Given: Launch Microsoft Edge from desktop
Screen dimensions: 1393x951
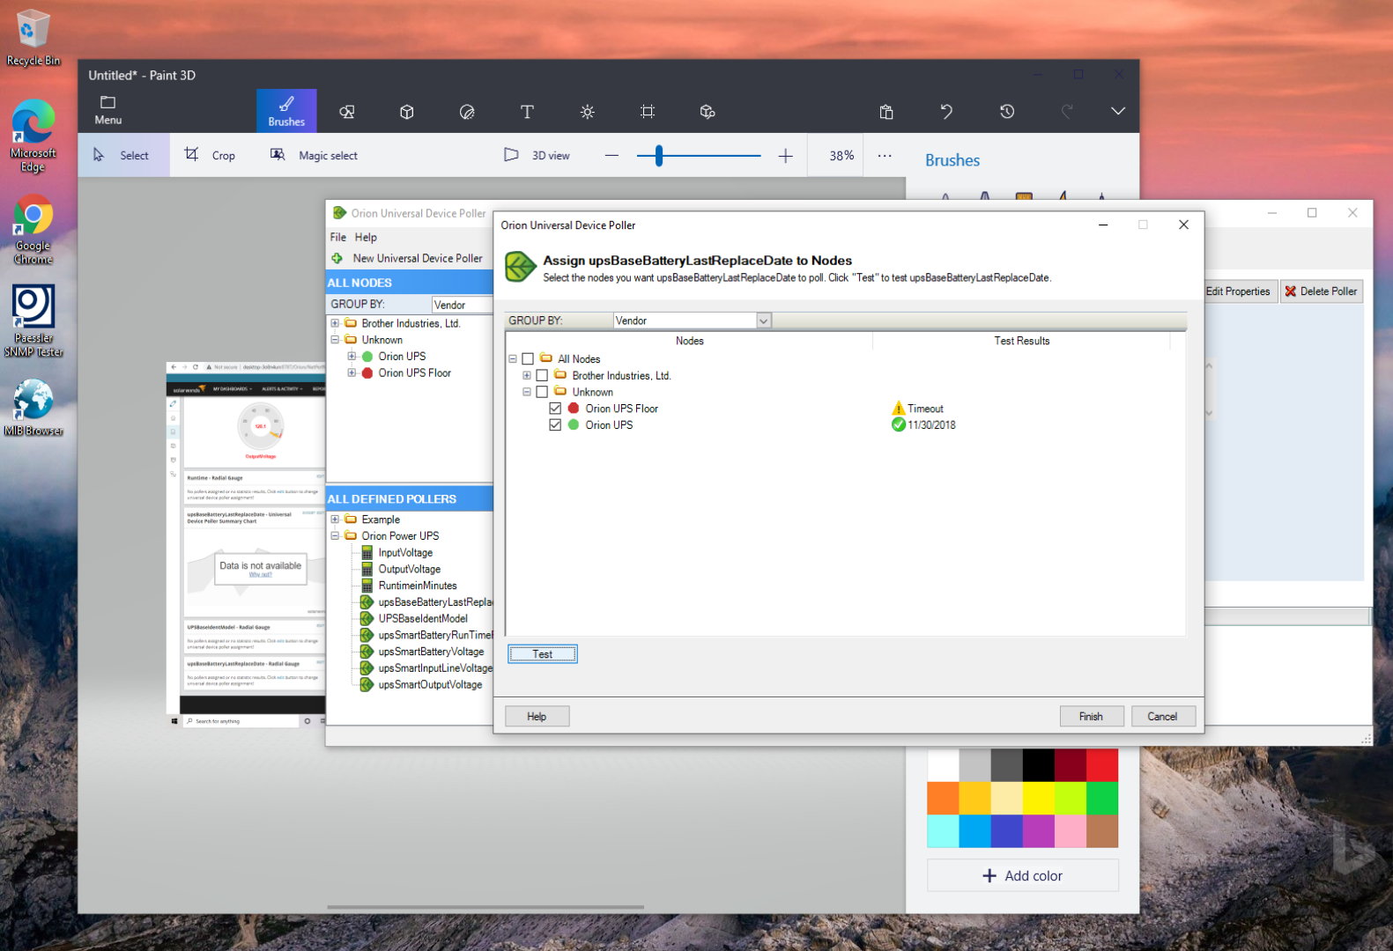Looking at the screenshot, I should (x=33, y=136).
